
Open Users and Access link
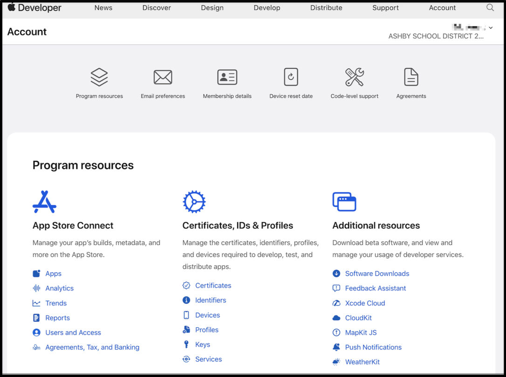click(73, 332)
